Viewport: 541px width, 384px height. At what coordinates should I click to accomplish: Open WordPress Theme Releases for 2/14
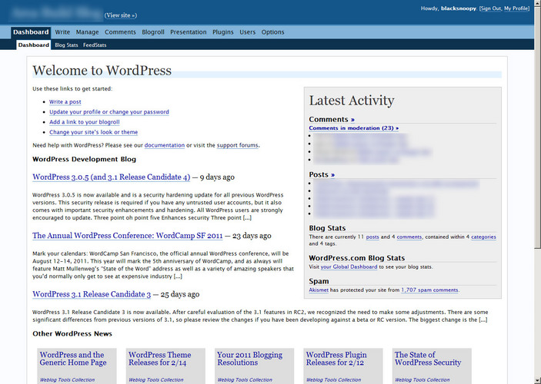(160, 359)
